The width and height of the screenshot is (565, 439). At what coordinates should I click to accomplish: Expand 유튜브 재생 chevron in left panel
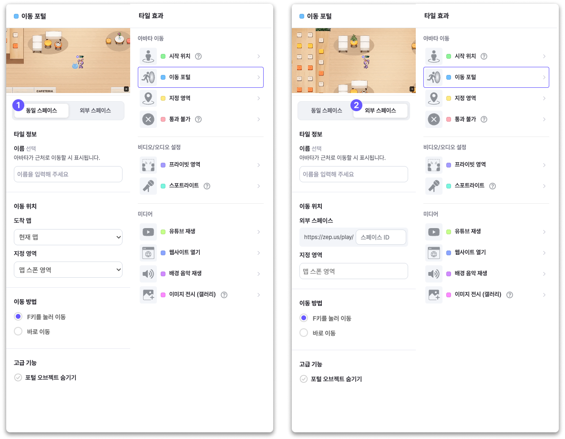pyautogui.click(x=259, y=231)
